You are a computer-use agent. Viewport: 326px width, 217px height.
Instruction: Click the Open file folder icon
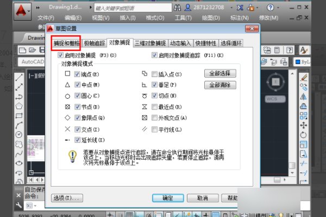click(32, 50)
